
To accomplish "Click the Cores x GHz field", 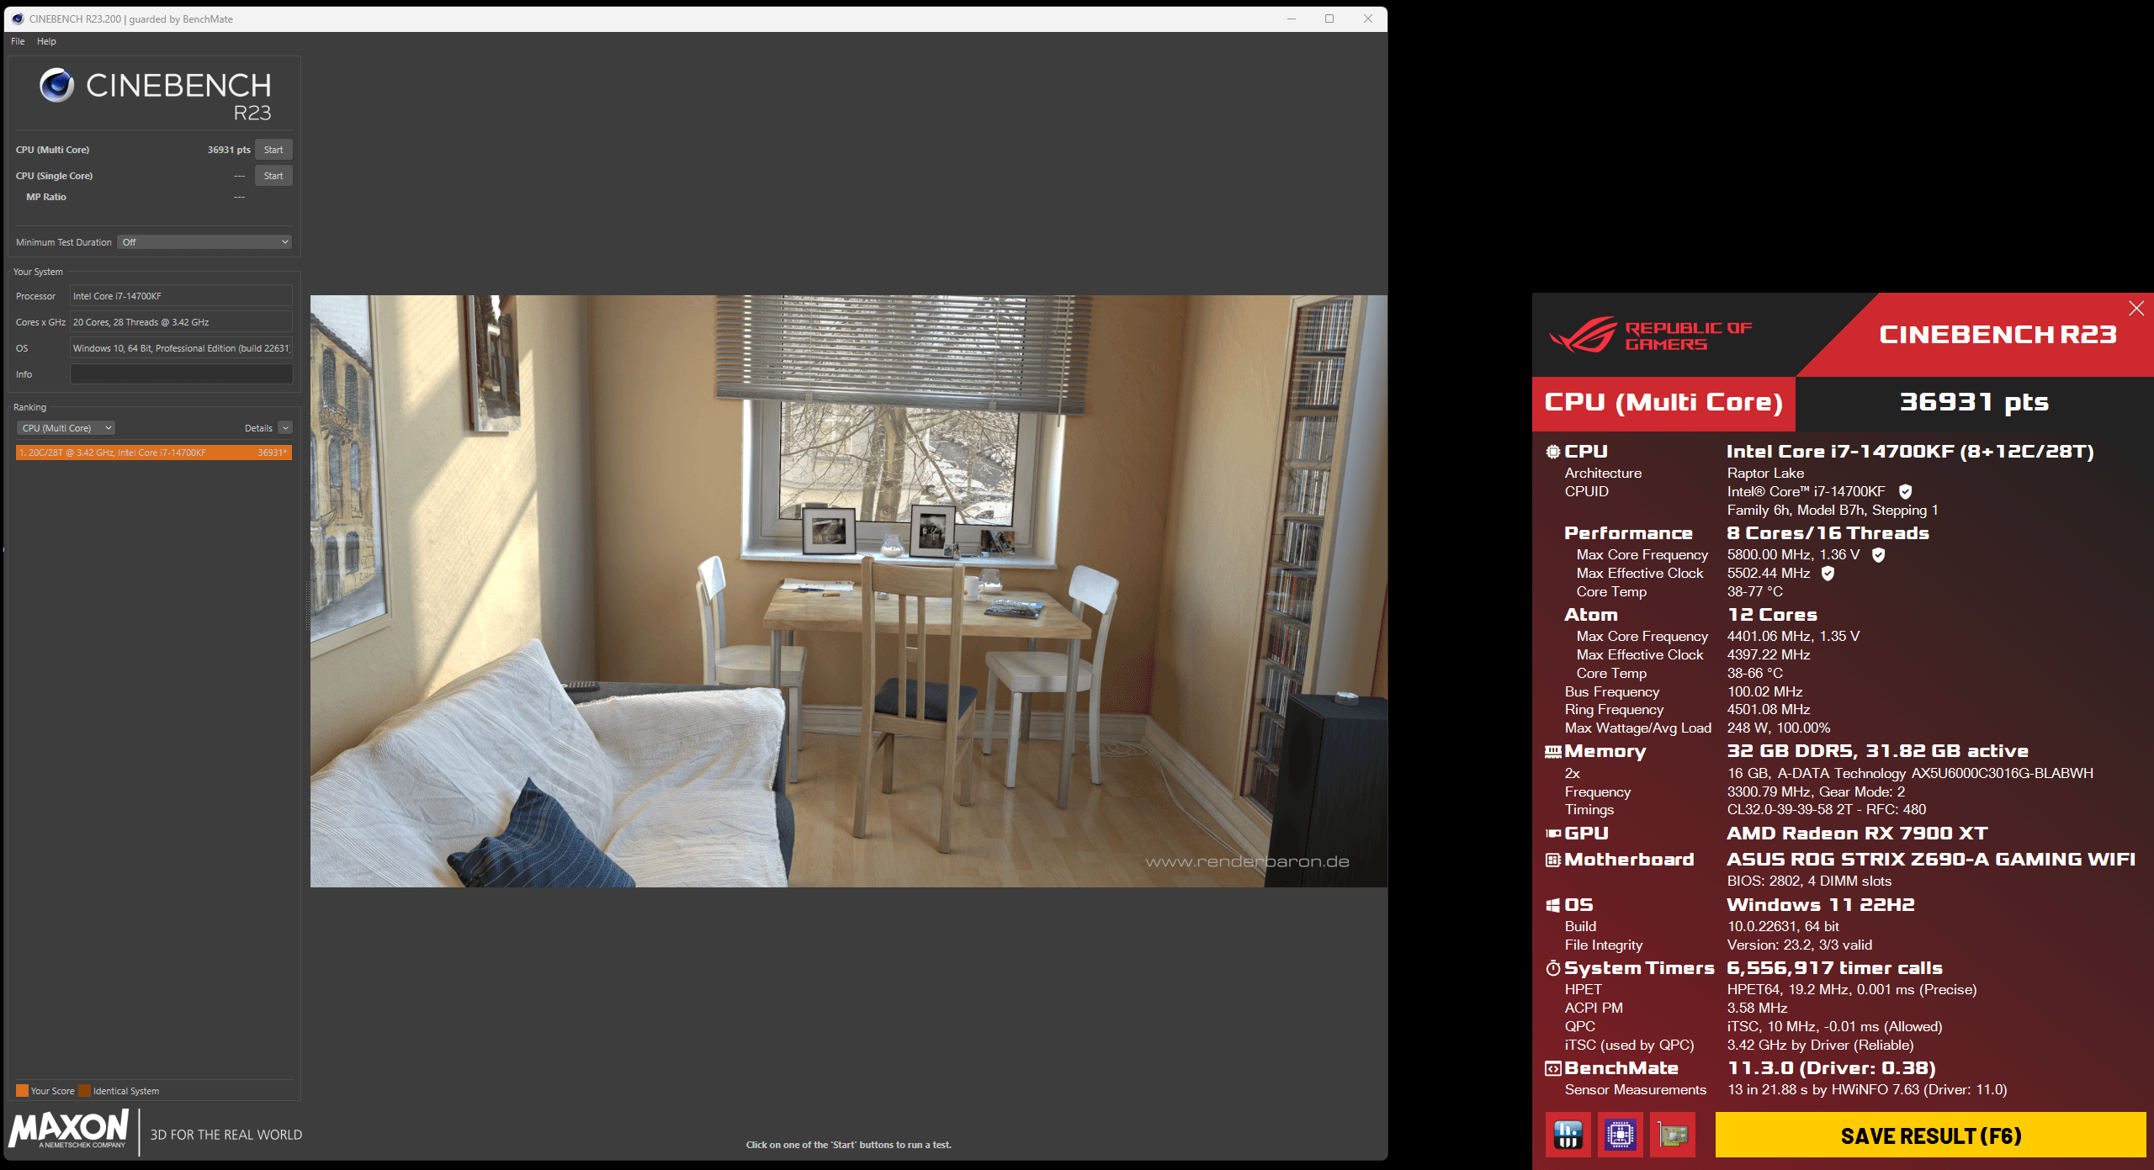I will click(x=181, y=322).
